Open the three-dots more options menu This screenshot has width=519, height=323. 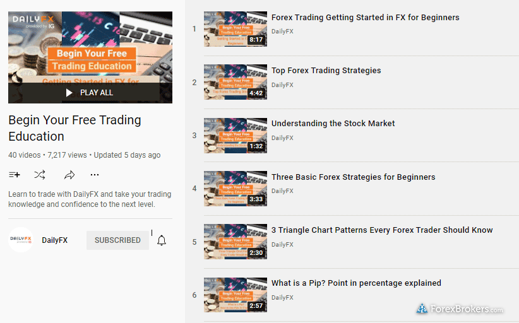tap(95, 175)
